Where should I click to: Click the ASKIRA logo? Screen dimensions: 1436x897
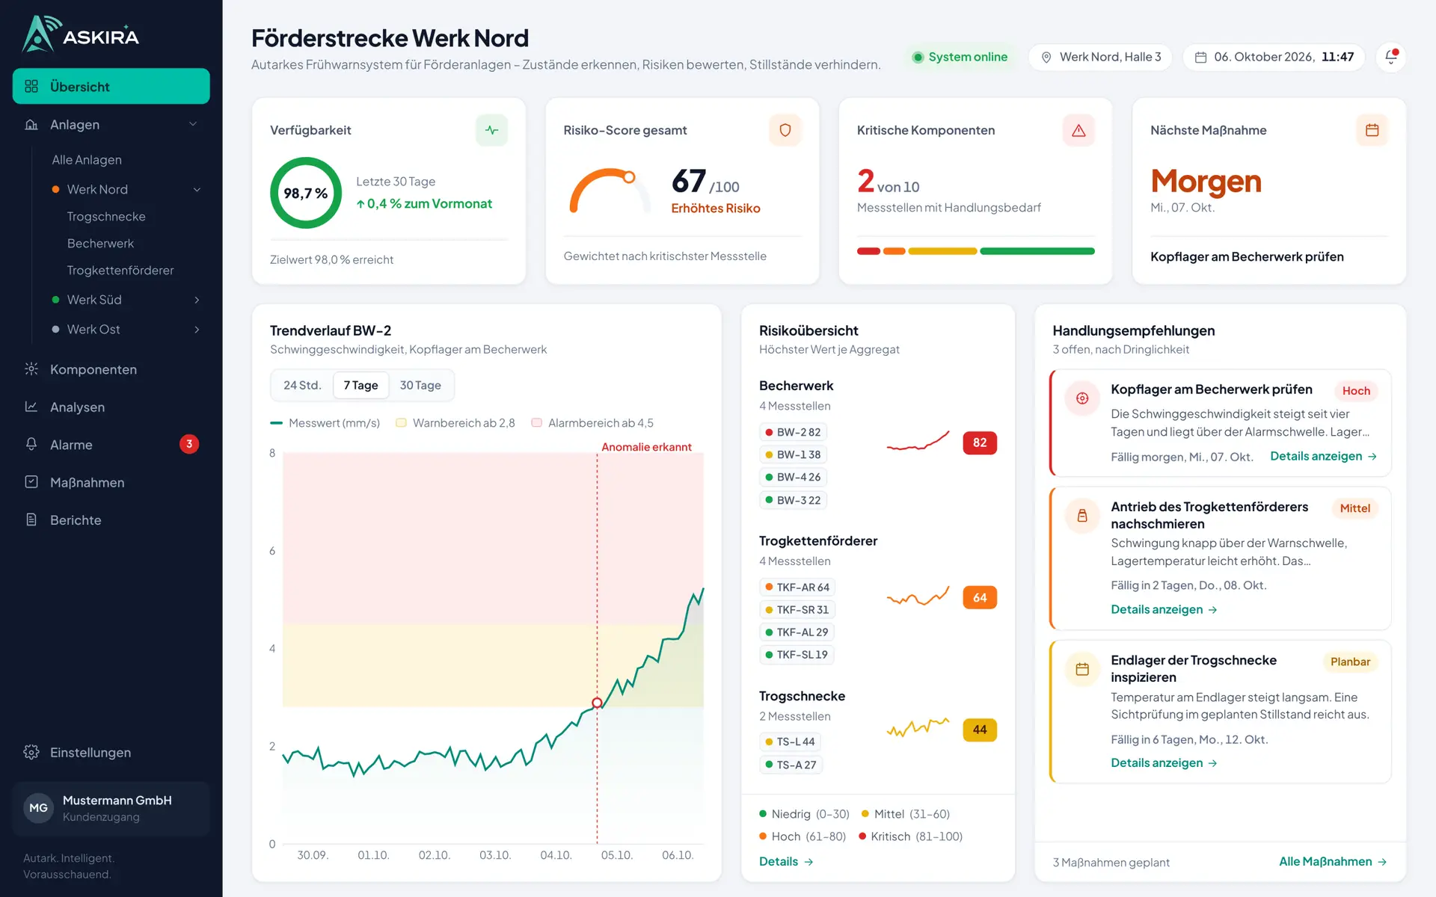tap(81, 34)
